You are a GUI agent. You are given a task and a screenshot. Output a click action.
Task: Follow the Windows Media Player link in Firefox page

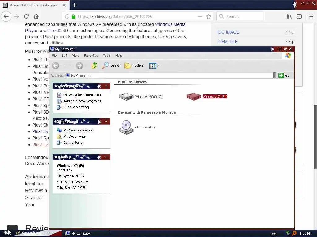coord(105,27)
